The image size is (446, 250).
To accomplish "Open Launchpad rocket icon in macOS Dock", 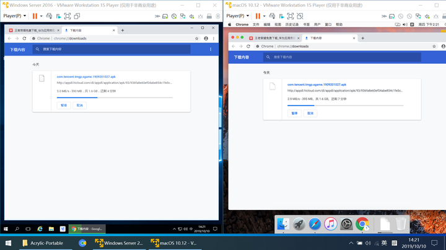I will pos(299,223).
